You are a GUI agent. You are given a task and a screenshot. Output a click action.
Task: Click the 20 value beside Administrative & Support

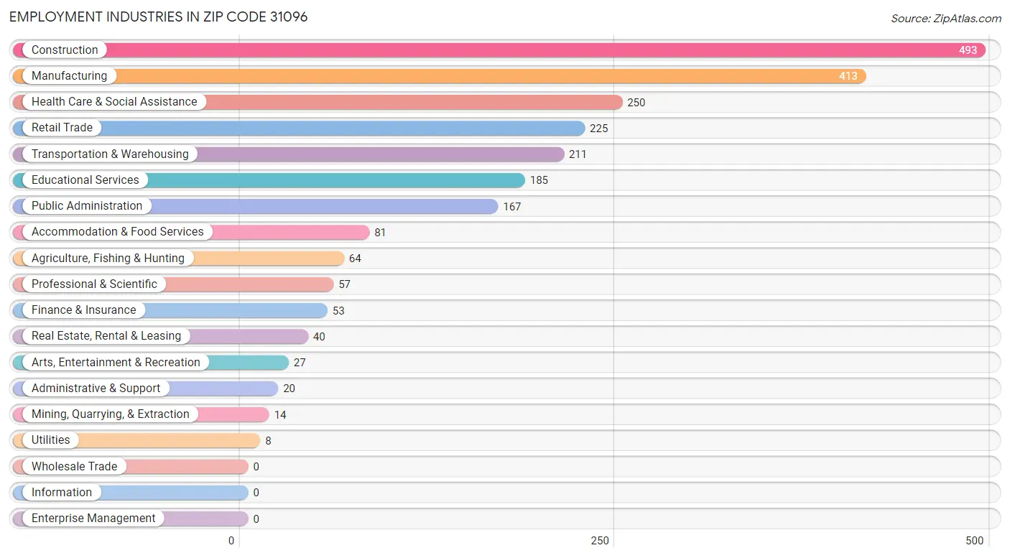coord(289,389)
